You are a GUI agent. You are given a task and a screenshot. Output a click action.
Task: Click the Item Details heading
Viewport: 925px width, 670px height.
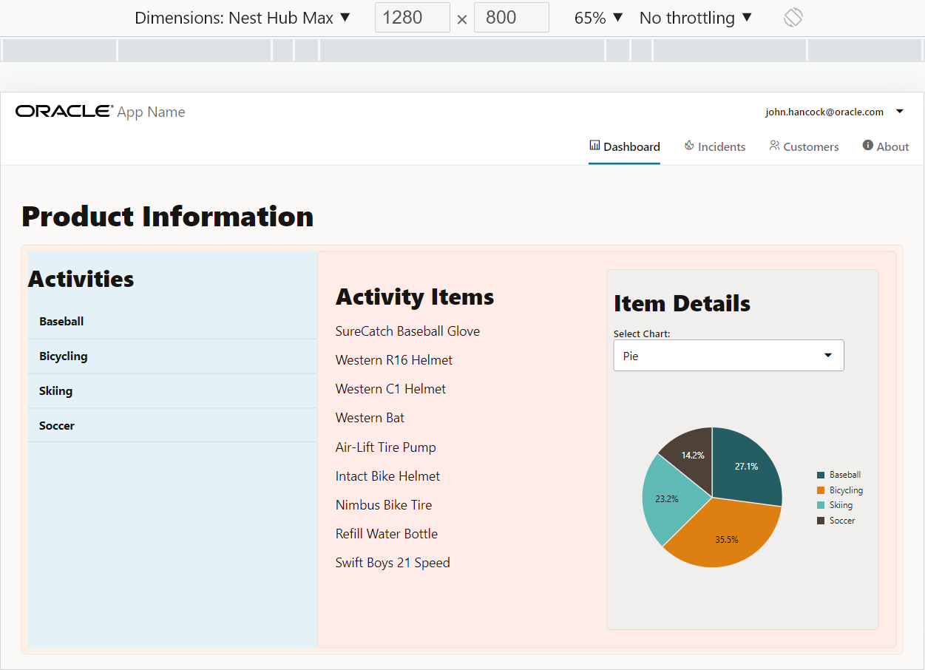click(682, 303)
